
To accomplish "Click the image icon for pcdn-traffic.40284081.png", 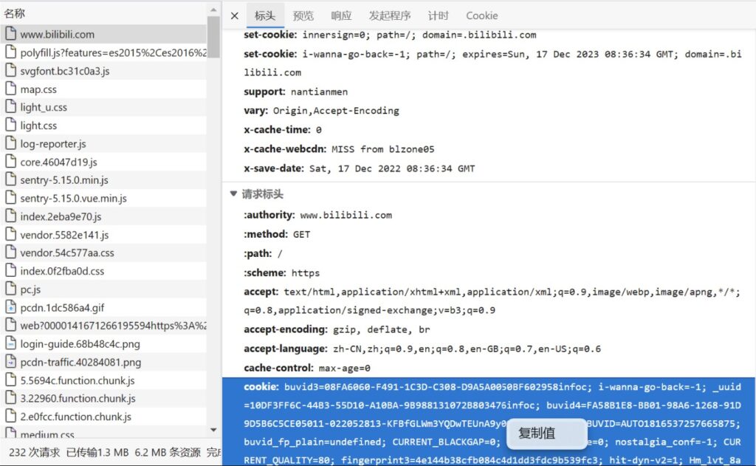I will [11, 363].
